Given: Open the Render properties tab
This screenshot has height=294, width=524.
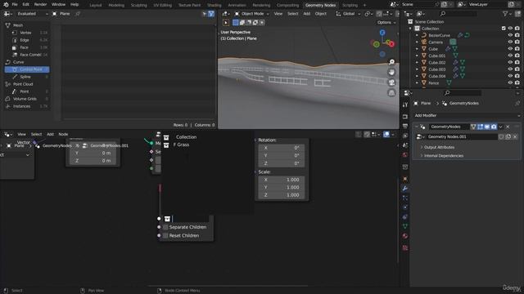Looking at the screenshot, I should pos(405,117).
